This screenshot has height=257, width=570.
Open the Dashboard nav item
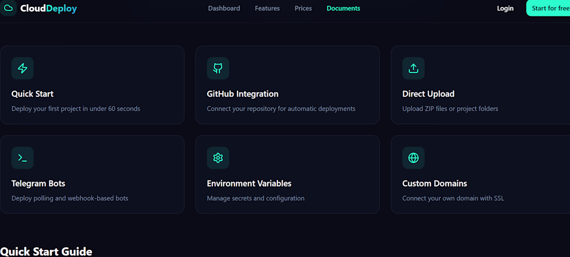click(224, 8)
